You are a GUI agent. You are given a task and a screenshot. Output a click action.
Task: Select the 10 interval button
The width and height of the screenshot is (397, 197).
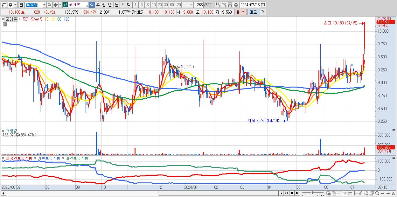(x=154, y=5)
